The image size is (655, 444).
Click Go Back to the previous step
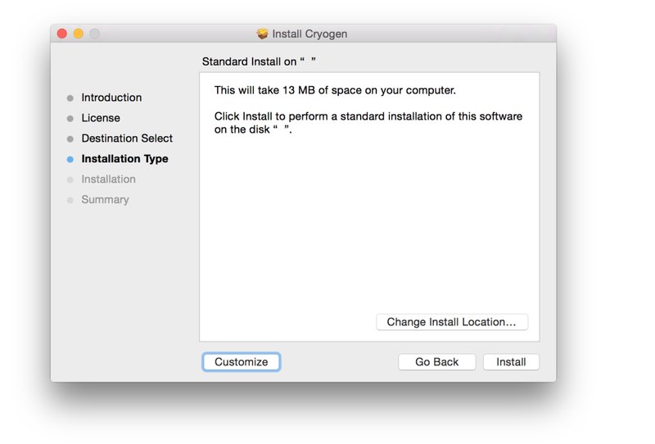point(436,362)
